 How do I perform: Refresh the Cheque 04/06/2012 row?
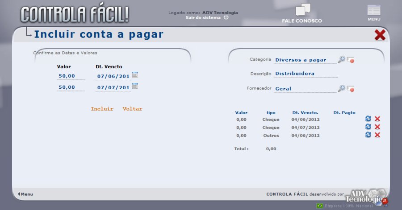click(x=368, y=119)
